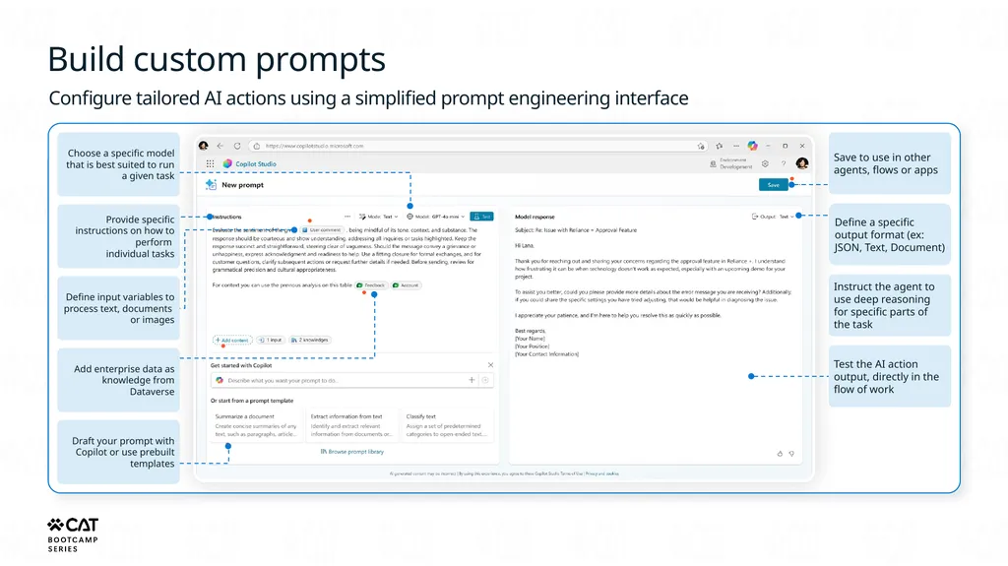This screenshot has height=566, width=1008.
Task: Click the Instructions heading
Action: 227,217
